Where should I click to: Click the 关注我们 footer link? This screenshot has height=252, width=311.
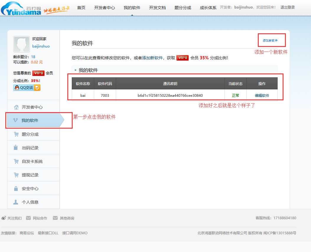pos(14,218)
